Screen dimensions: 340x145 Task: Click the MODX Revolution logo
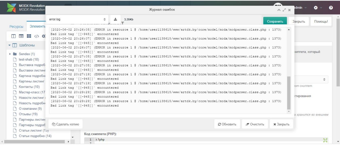point(12,7)
